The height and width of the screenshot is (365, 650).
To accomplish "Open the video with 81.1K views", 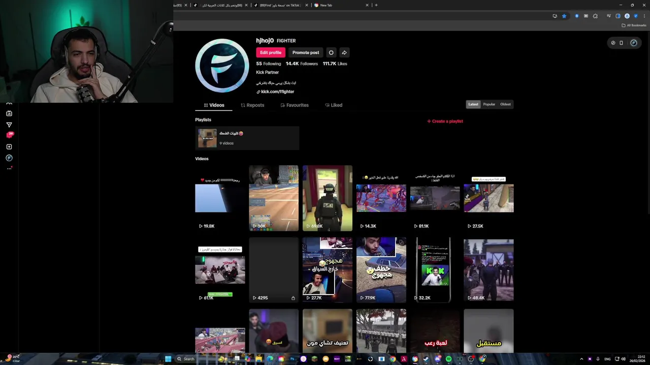I will click(x=435, y=198).
